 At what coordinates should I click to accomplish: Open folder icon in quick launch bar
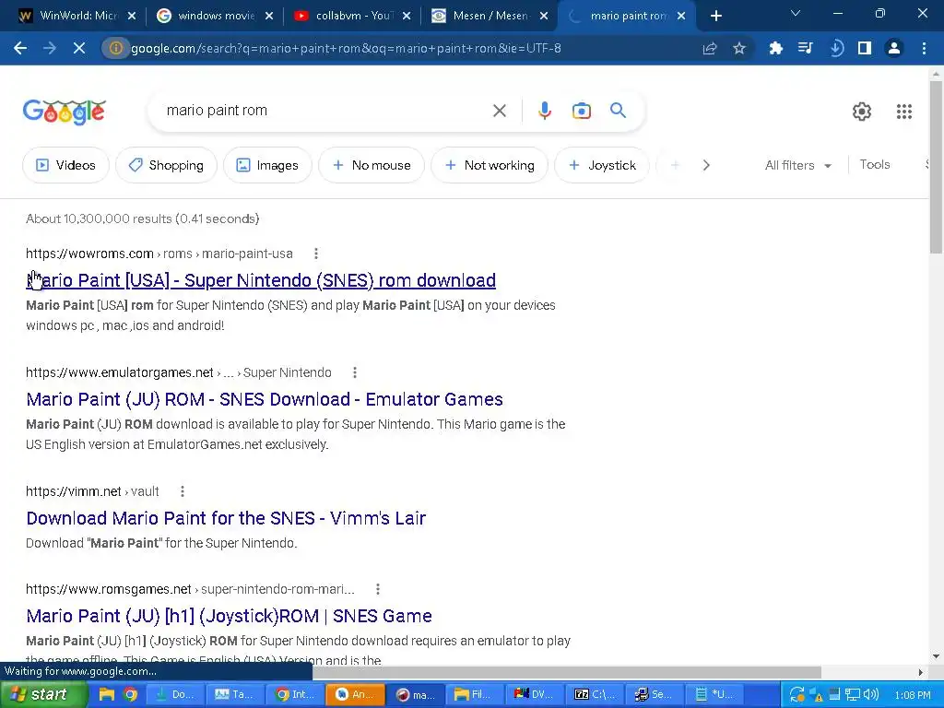click(107, 695)
